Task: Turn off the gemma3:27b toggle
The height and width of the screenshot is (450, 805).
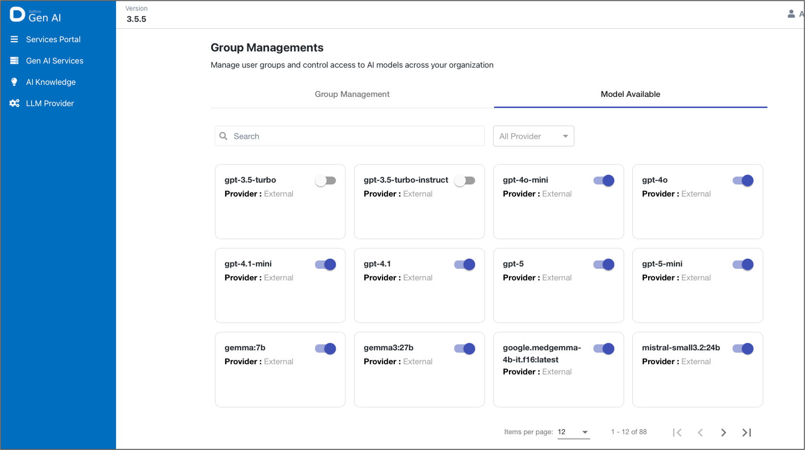Action: 464,349
